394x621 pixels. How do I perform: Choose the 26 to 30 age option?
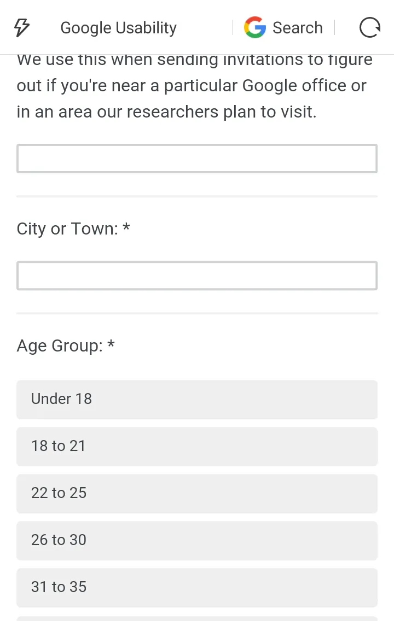197,541
